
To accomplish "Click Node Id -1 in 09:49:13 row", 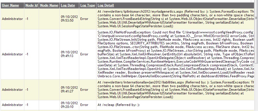I will point(27,54).
